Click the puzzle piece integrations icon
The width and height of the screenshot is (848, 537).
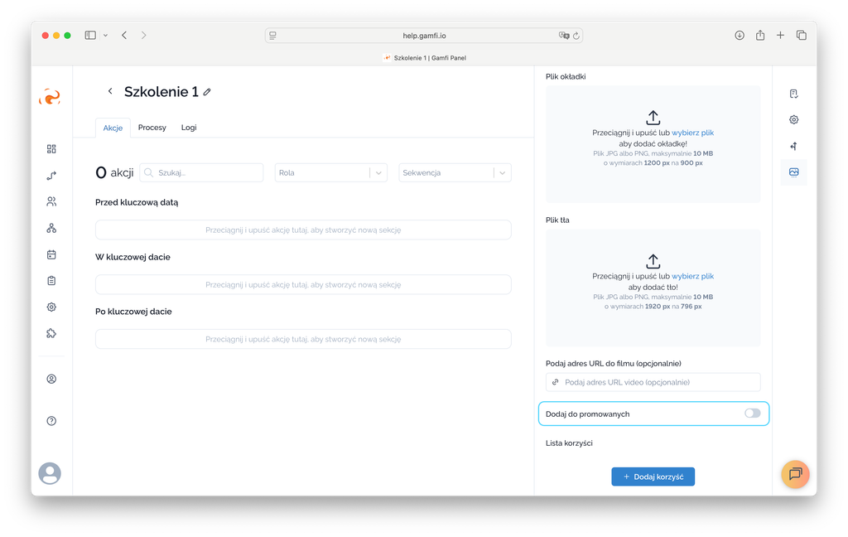pyautogui.click(x=51, y=333)
